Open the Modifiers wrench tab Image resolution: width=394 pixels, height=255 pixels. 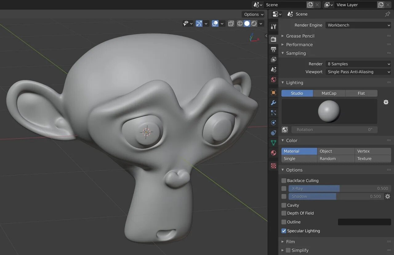273,103
